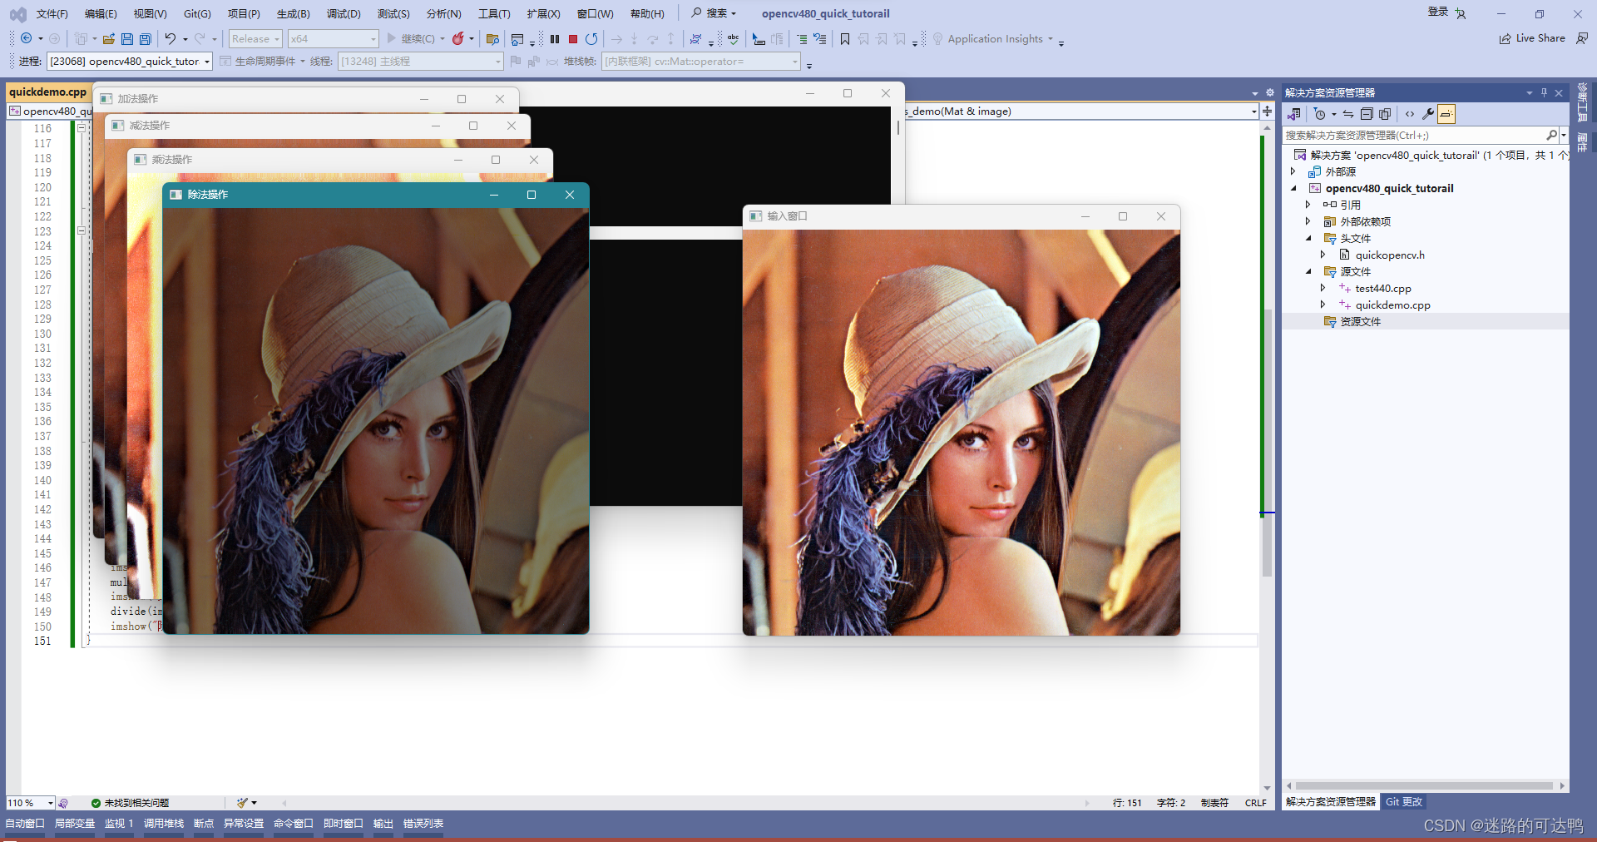1597x842 pixels.
Task: Click the editor settings gear icon
Action: pyautogui.click(x=1270, y=92)
